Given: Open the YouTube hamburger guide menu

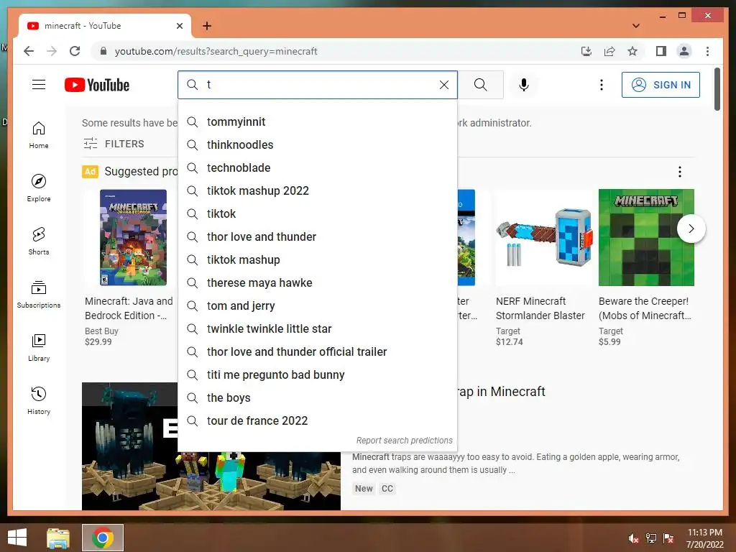Looking at the screenshot, I should pyautogui.click(x=39, y=85).
